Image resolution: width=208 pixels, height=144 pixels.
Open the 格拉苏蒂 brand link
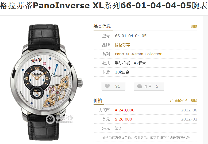[122, 45]
